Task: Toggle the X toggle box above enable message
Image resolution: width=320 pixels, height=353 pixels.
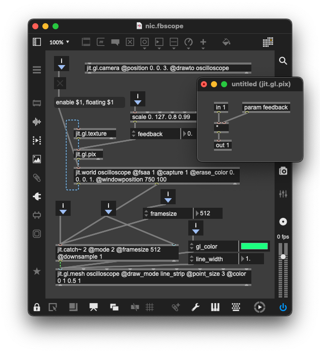Action: pos(61,83)
